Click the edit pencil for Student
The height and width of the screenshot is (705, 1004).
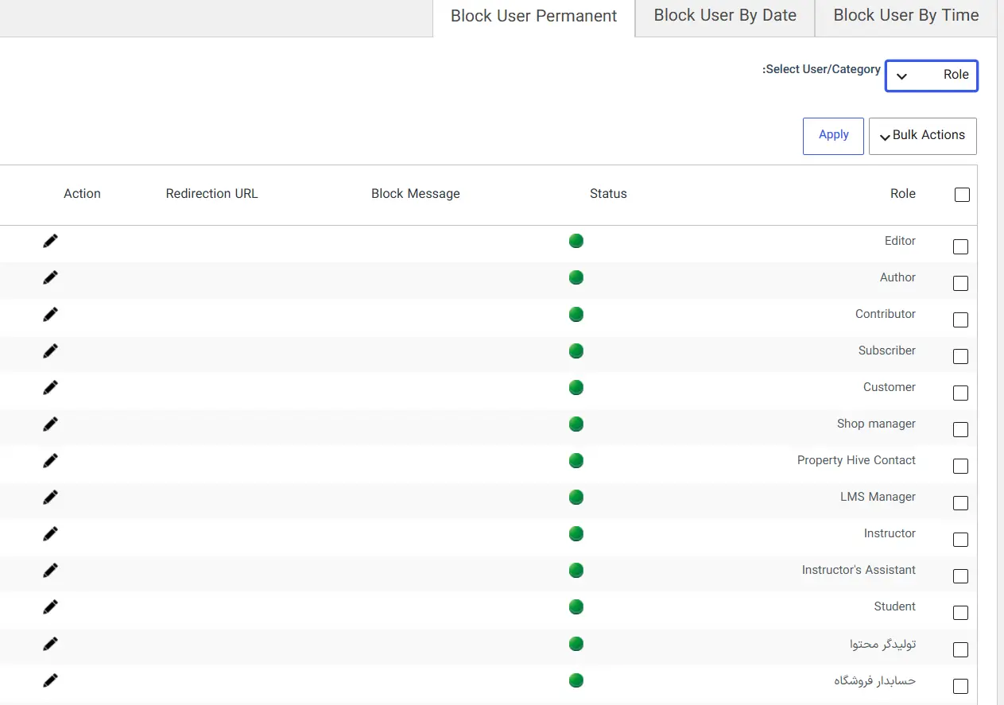tap(51, 606)
